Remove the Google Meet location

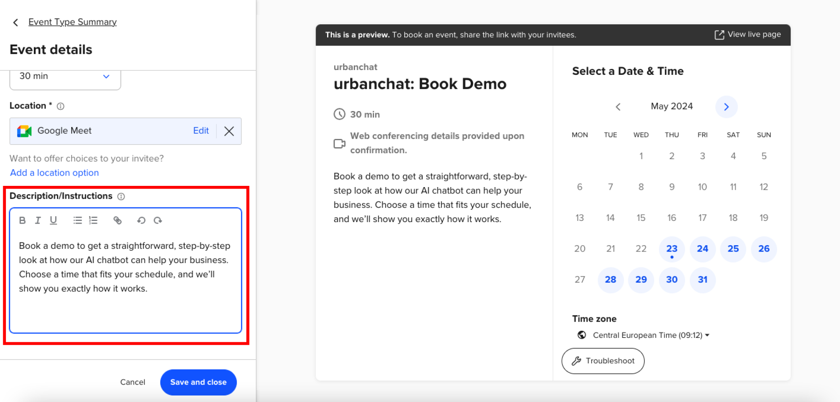[229, 131]
